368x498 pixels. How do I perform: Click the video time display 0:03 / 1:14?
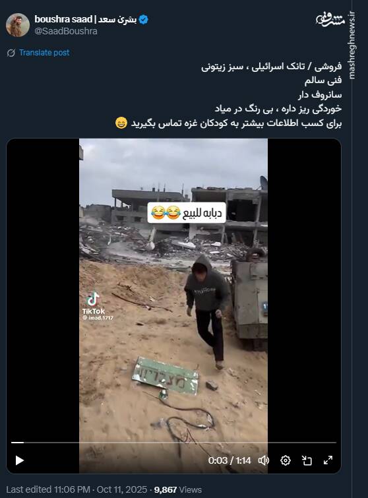point(230,460)
